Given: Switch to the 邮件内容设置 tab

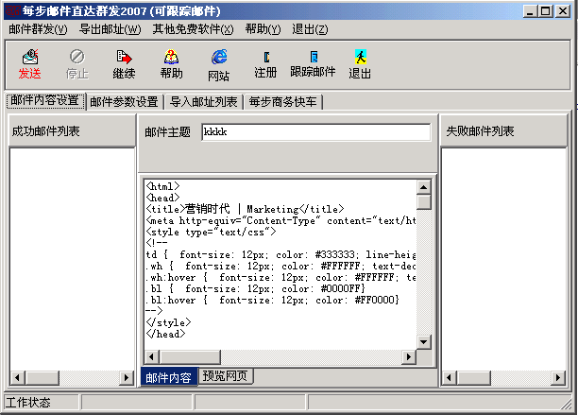Looking at the screenshot, I should click(45, 100).
